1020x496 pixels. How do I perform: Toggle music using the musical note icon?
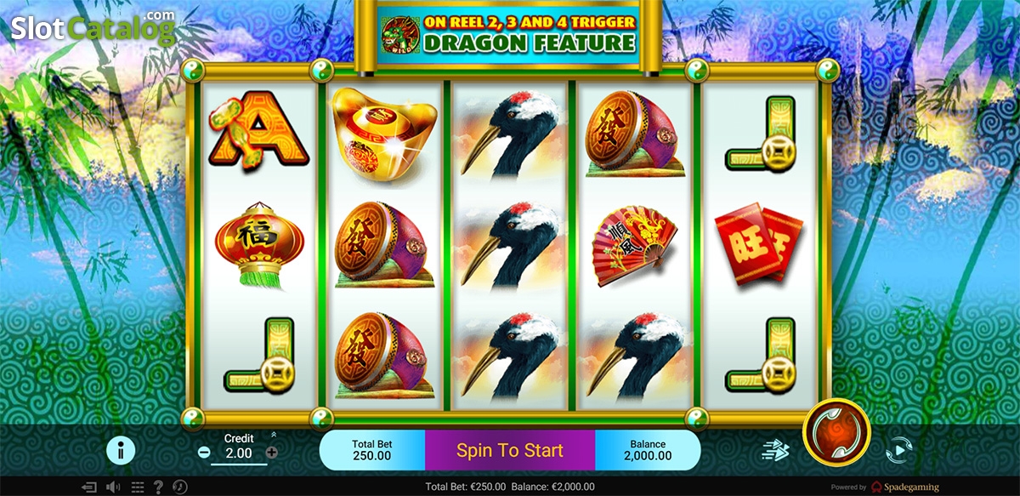click(179, 487)
